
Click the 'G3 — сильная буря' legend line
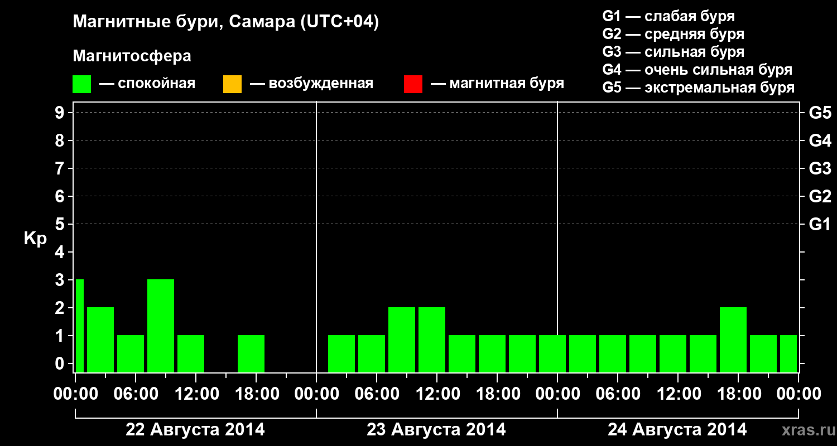(x=674, y=52)
